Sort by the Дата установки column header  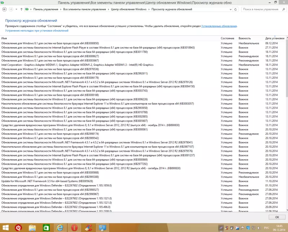(274, 38)
